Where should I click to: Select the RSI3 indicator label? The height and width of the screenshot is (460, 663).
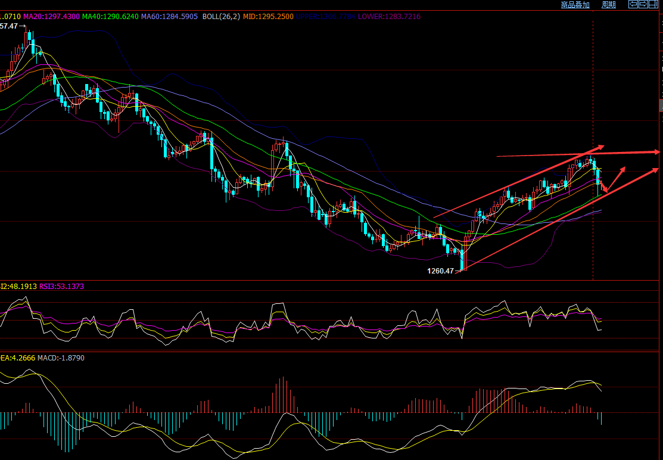click(x=61, y=287)
